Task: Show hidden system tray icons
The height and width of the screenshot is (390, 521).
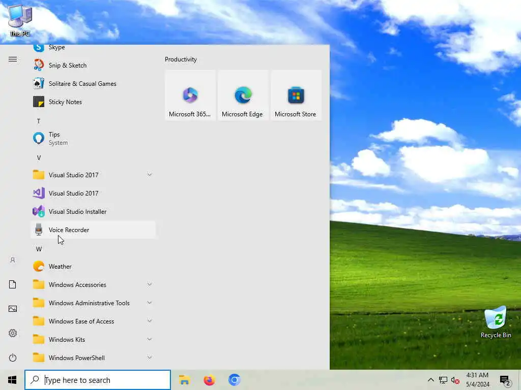Action: point(430,380)
